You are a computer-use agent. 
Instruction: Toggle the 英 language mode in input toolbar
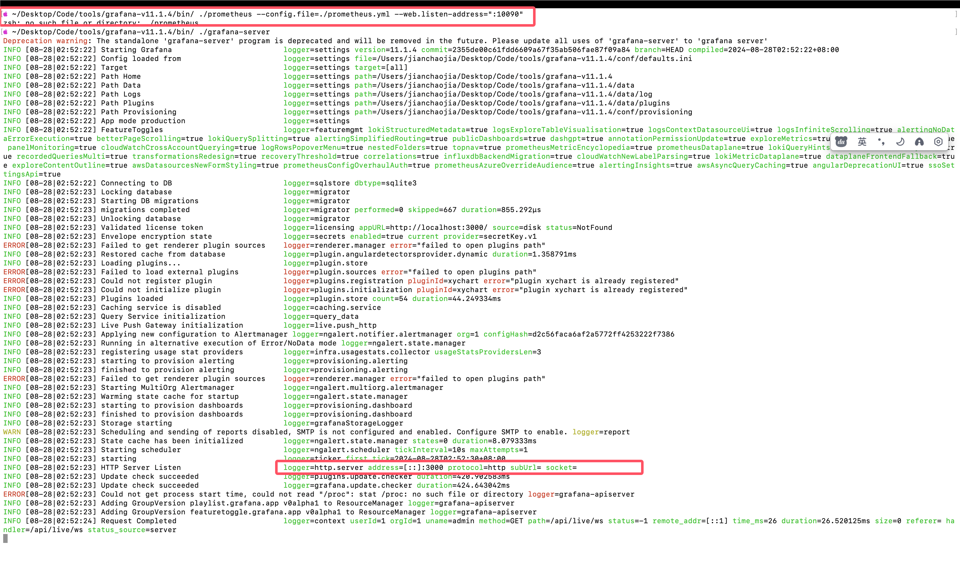[862, 142]
